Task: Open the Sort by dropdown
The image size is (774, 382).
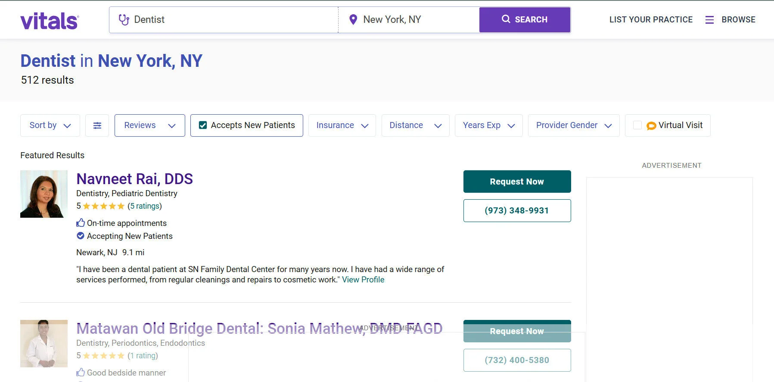Action: [x=50, y=125]
